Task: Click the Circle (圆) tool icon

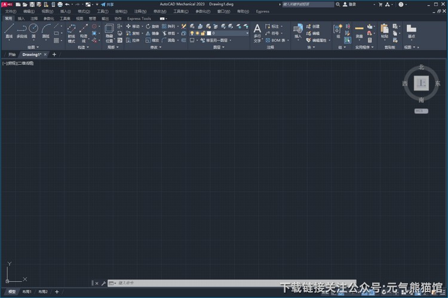Action: pos(33,30)
